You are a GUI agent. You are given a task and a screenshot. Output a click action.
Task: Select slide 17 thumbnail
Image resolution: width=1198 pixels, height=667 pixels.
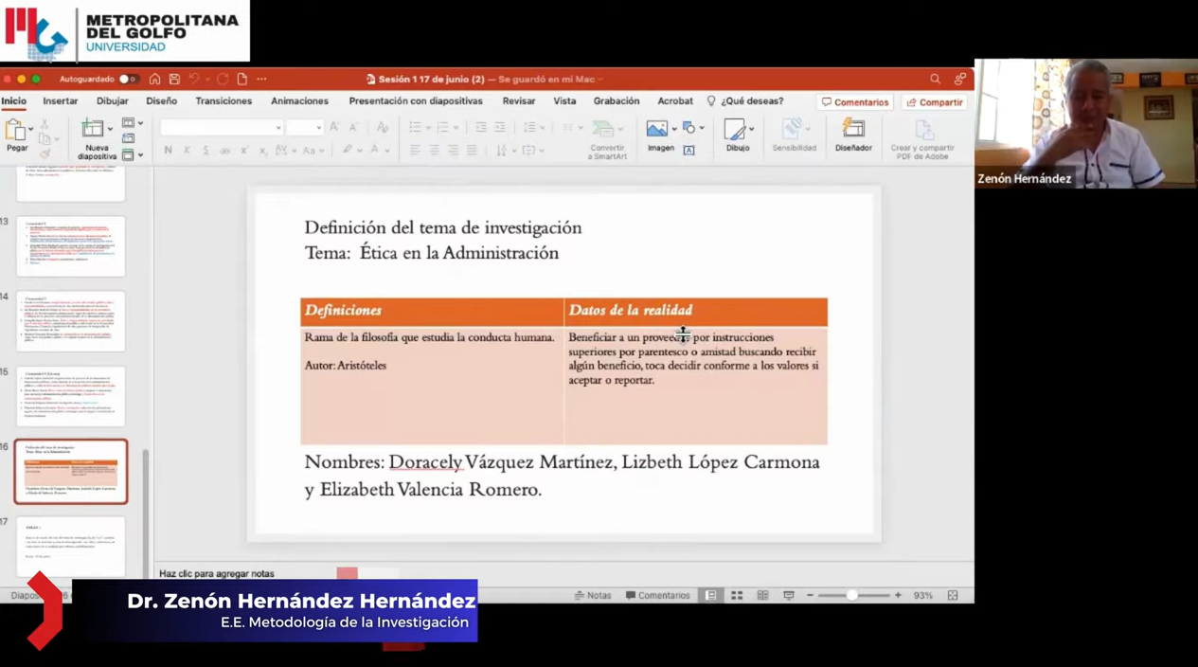(x=70, y=547)
